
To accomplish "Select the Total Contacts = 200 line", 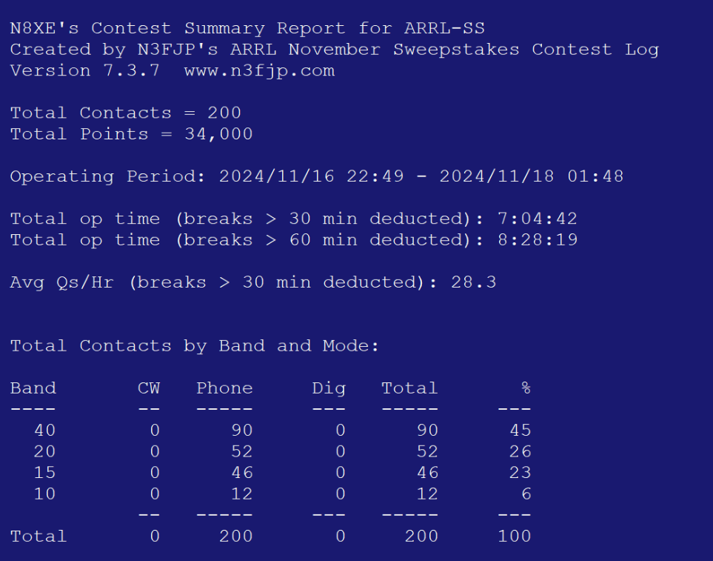I will point(126,113).
